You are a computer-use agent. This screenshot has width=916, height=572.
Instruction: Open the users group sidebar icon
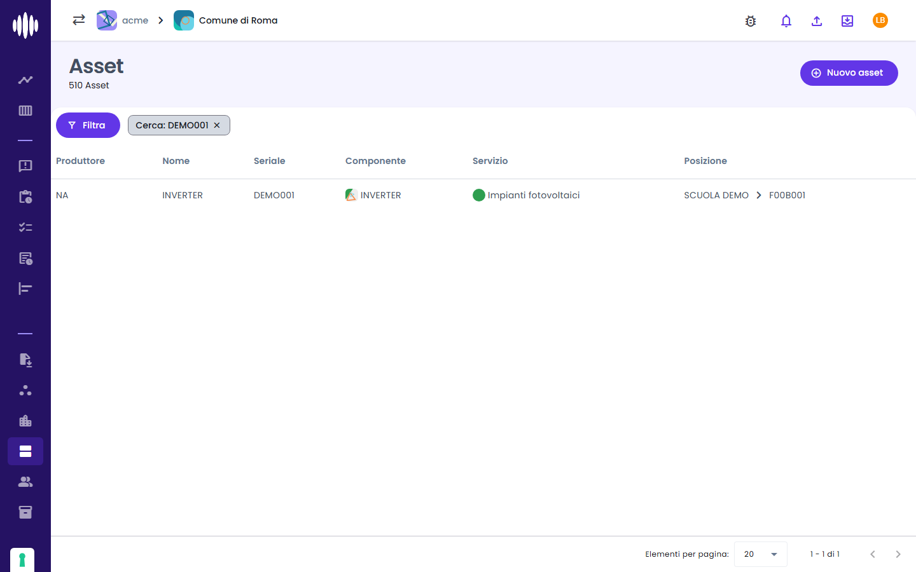[x=25, y=482]
